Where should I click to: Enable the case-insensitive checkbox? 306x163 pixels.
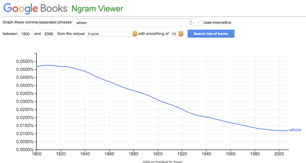[201, 23]
